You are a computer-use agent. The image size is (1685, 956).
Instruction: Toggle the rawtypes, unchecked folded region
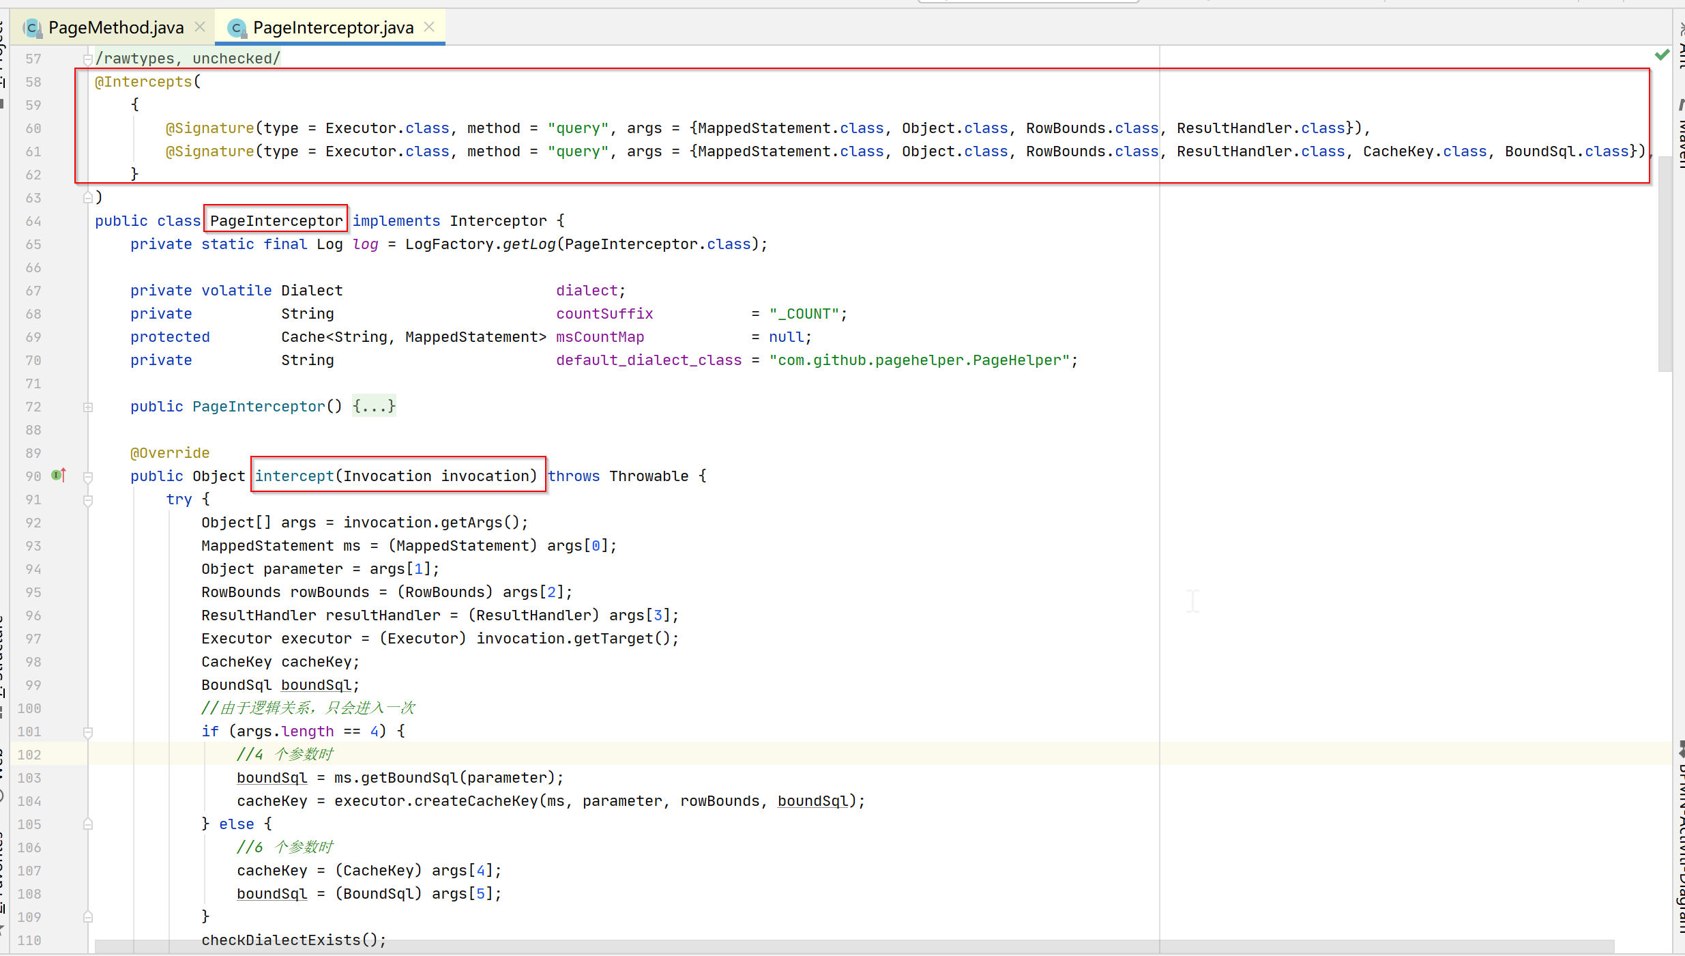88,59
